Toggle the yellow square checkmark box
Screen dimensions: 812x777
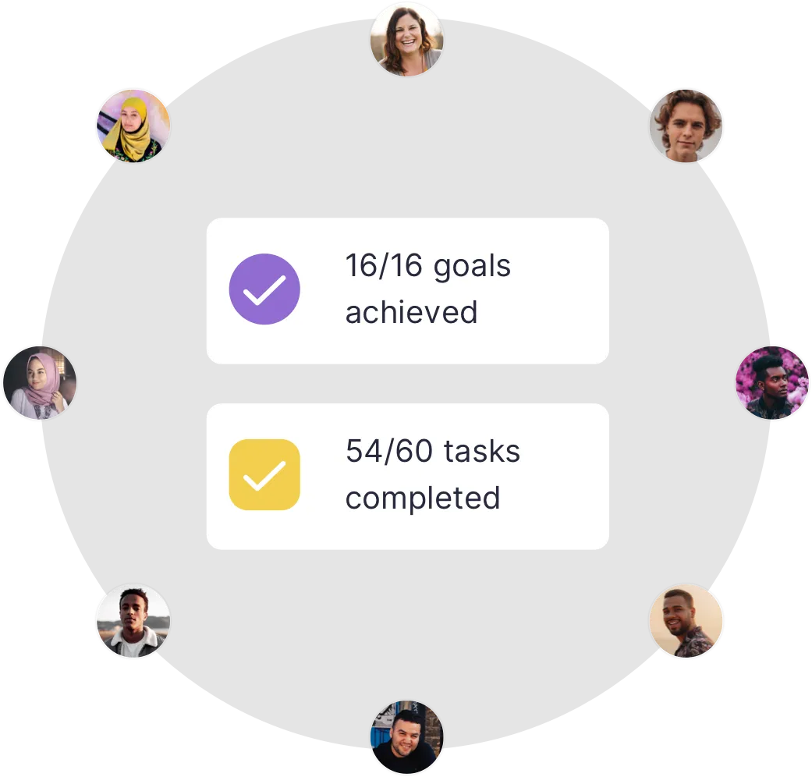[264, 474]
